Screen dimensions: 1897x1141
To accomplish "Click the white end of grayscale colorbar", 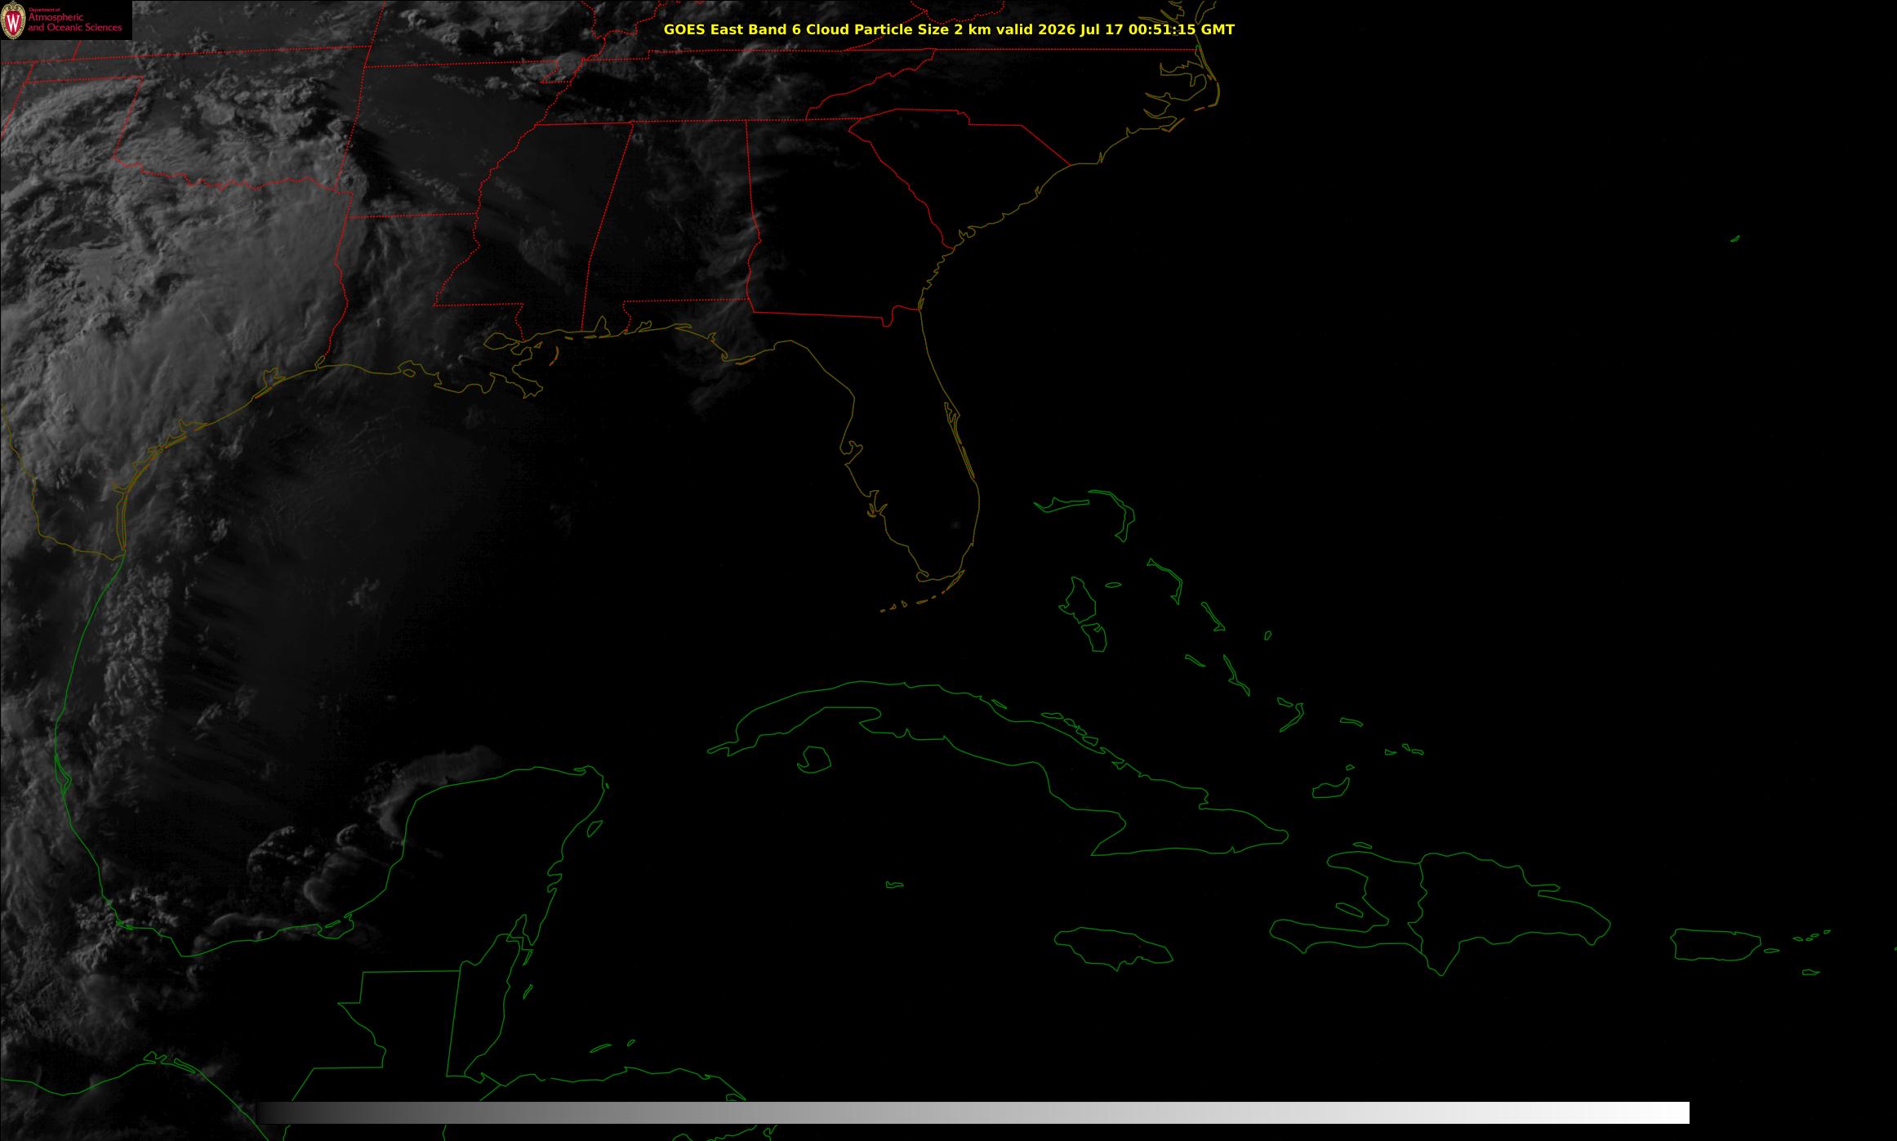I will point(1666,1112).
